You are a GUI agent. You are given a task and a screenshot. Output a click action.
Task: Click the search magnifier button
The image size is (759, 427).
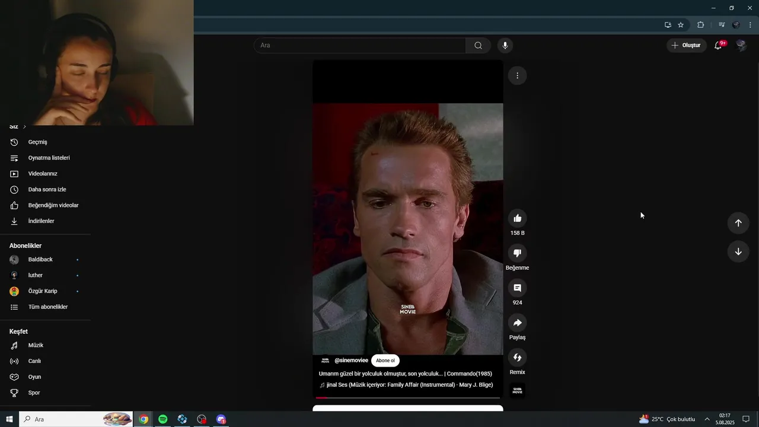478,45
